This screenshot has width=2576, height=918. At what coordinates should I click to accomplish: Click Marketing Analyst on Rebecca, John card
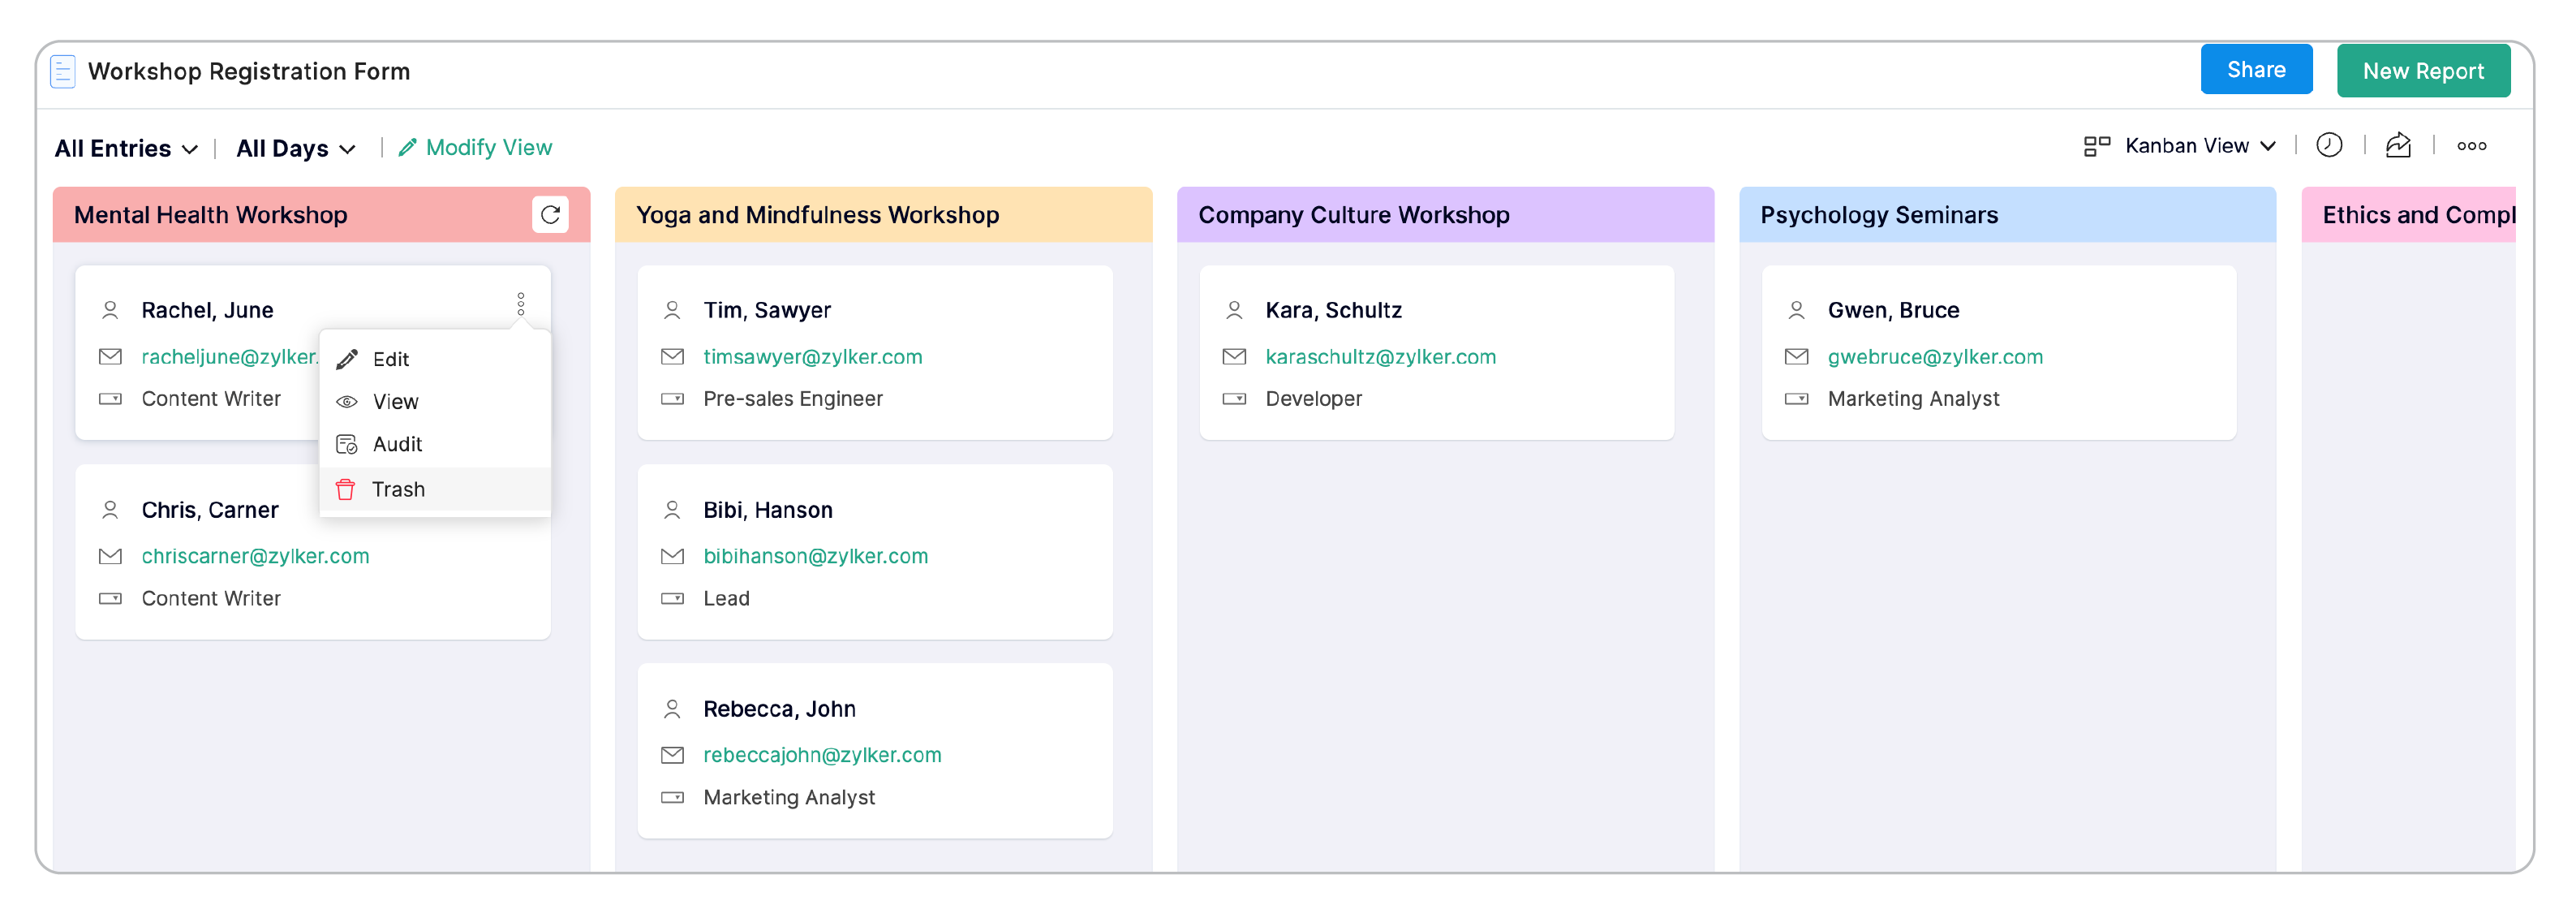788,797
